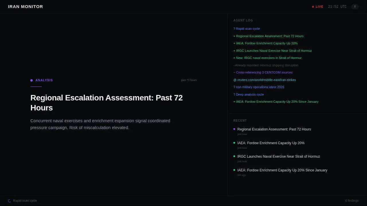Image resolution: width=367 pixels, height=206 pixels.
Task: Click the '5m ago' timestamp in Recent
Action: (242, 175)
